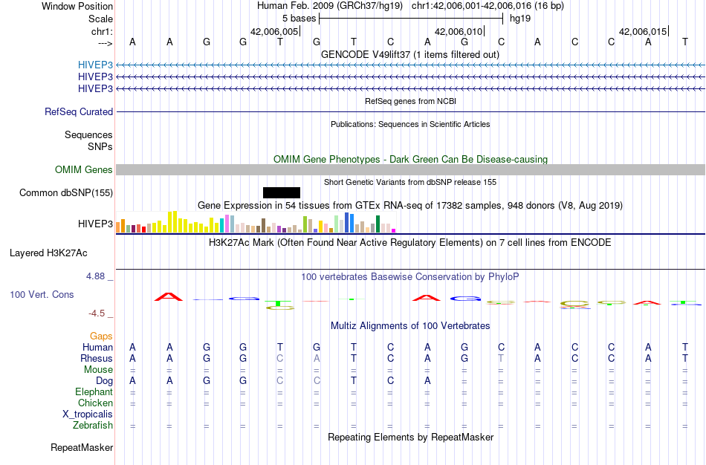Select the Zebrafish alignment row label
Viewport: 706px width, 465px height.
pyautogui.click(x=93, y=425)
